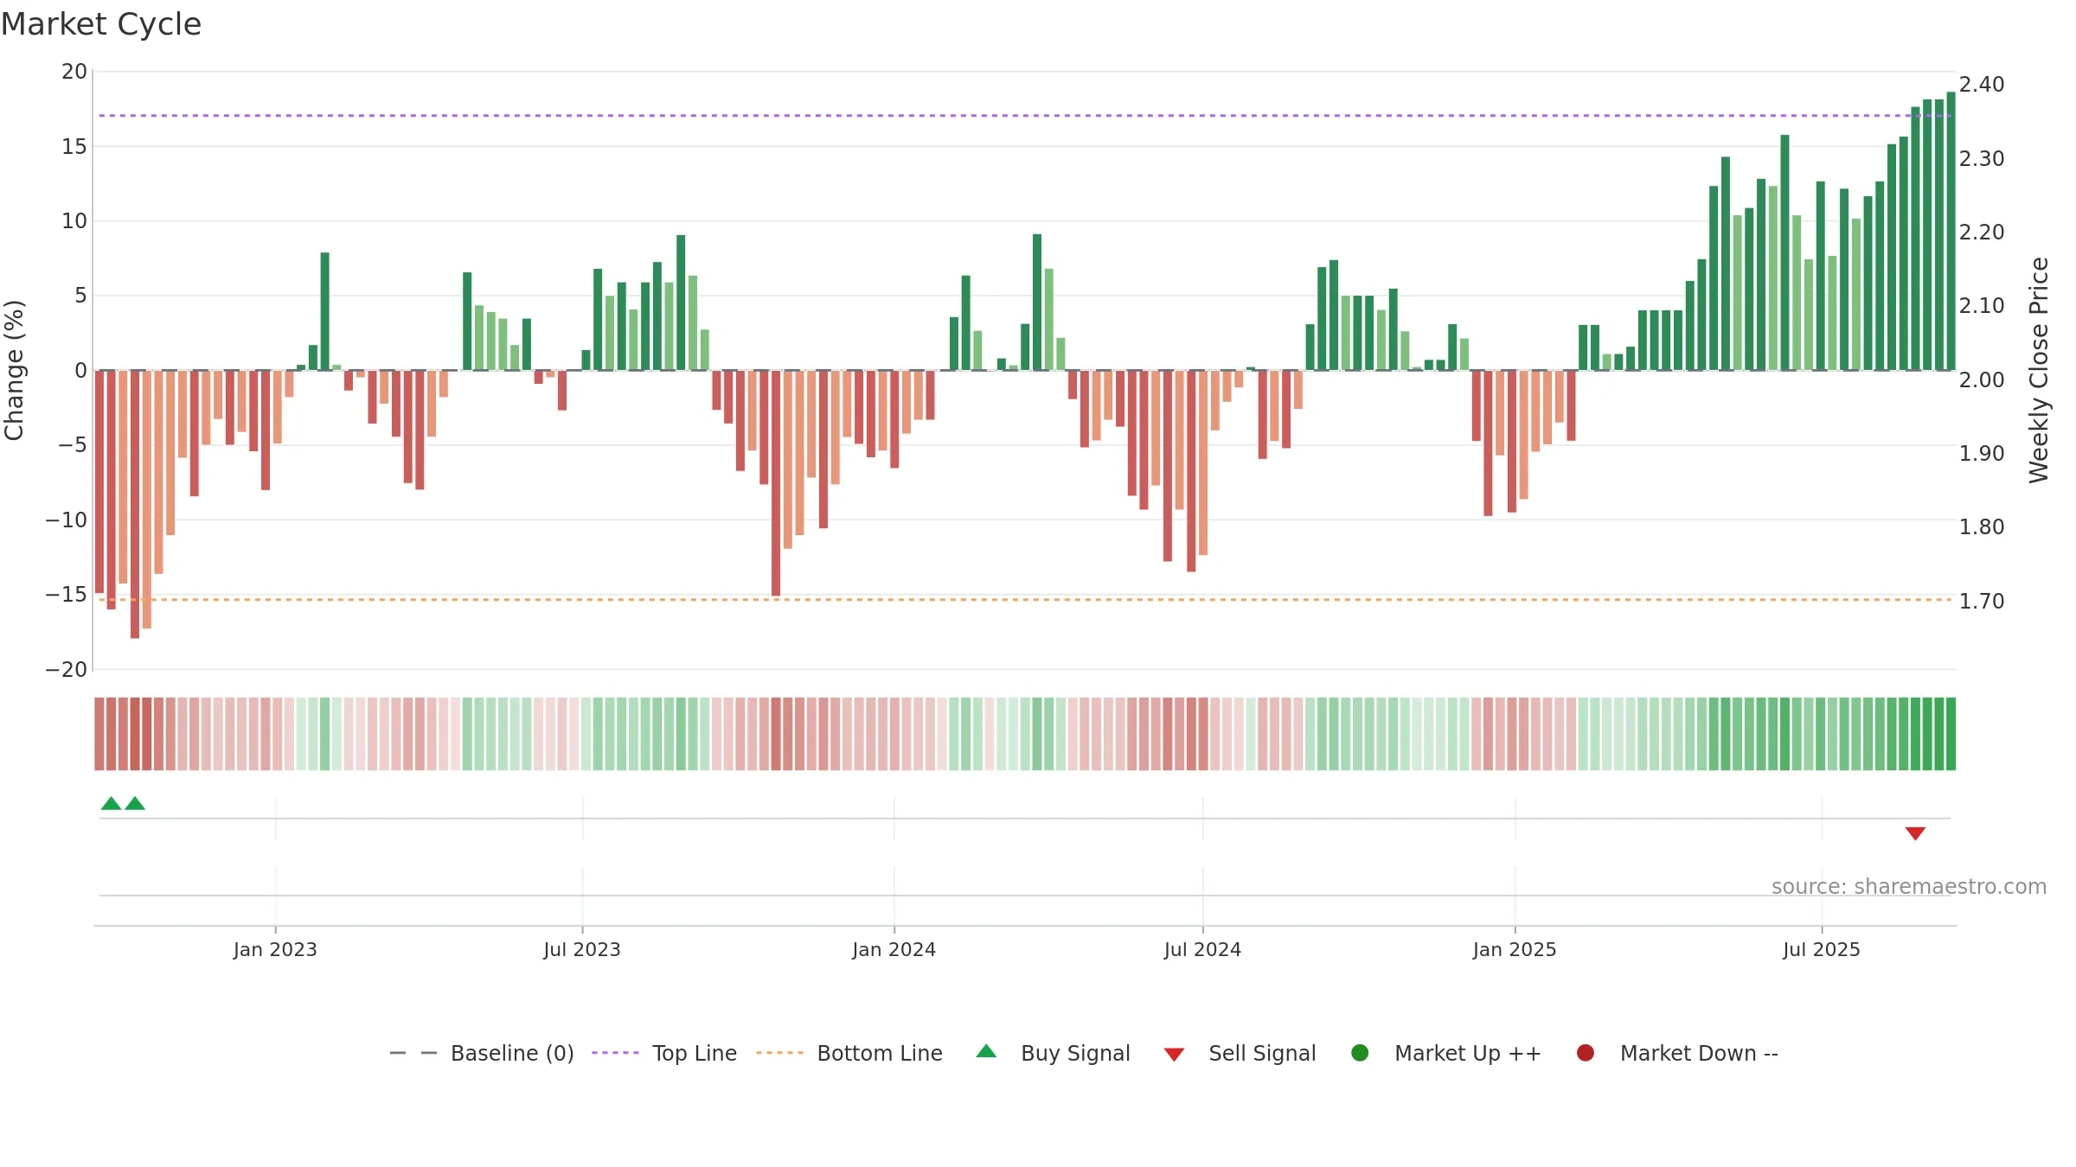Click the Baseline (0) legend entry
Viewport: 2076px width, 1167px height.
482,1053
